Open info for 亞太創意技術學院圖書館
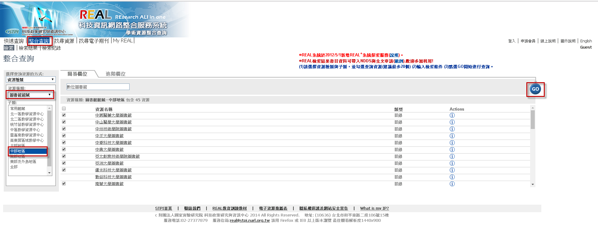This screenshot has width=598, height=238. [x=452, y=156]
